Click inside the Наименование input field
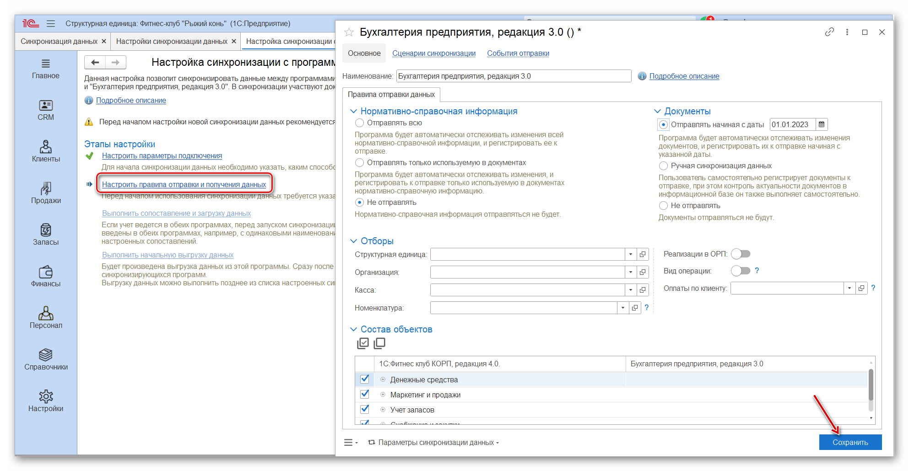The height and width of the screenshot is (471, 909). [x=514, y=76]
